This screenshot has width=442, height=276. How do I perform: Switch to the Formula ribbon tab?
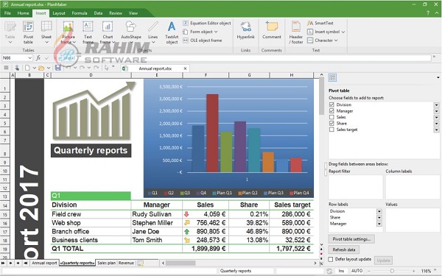80,13
